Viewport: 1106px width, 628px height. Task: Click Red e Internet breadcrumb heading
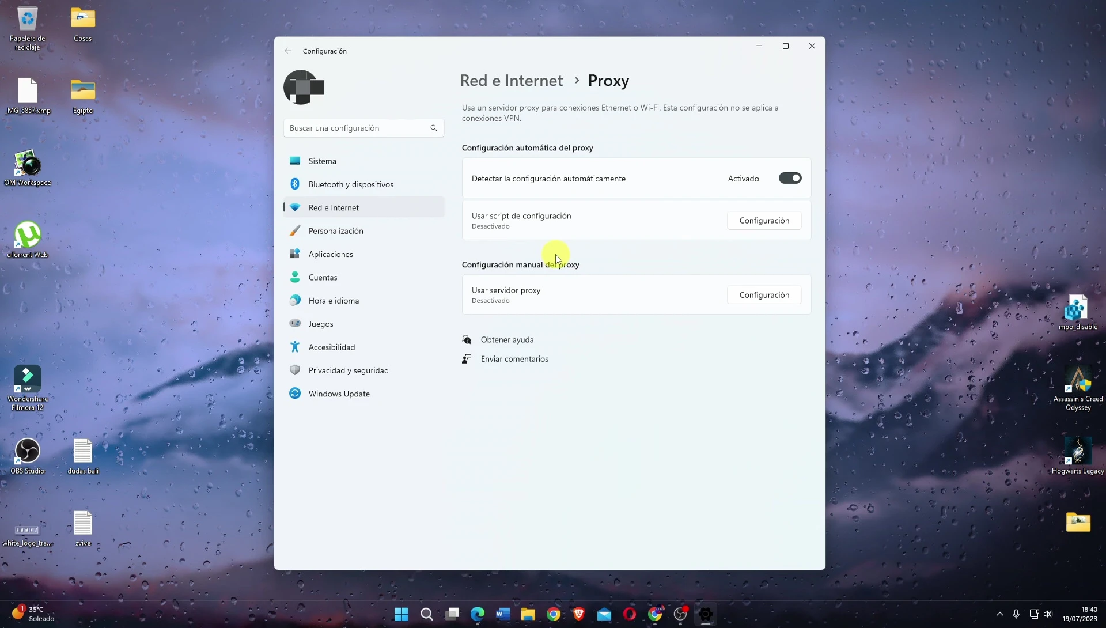(x=512, y=81)
